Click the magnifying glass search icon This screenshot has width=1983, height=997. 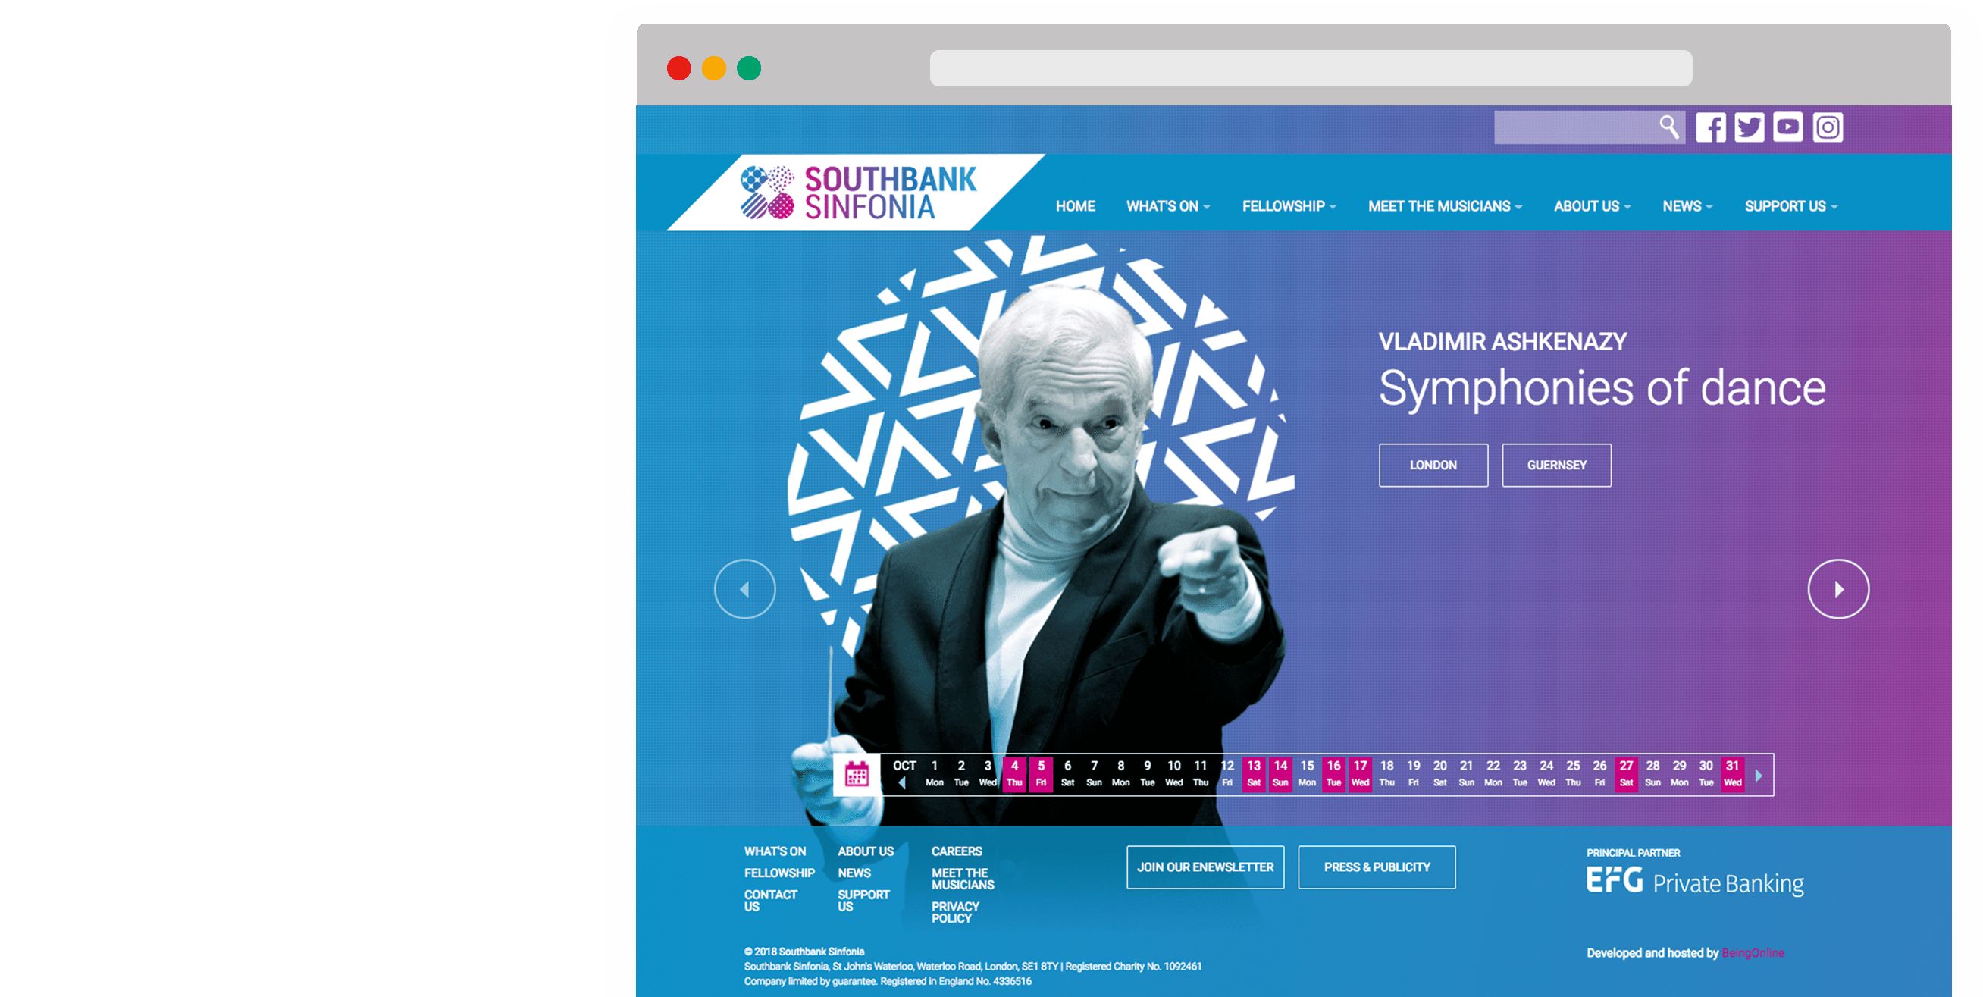pos(1668,127)
